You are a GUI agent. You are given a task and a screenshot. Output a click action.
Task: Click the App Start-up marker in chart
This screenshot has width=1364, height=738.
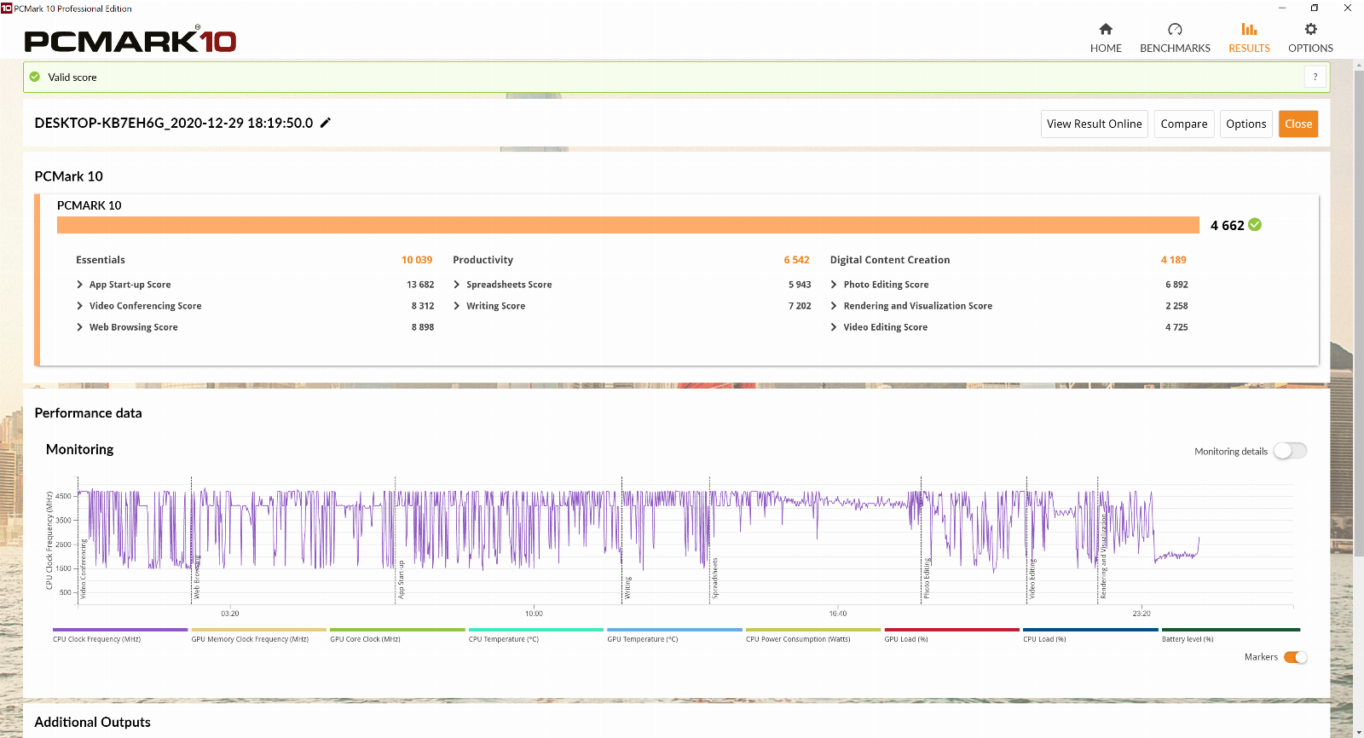coord(402,579)
